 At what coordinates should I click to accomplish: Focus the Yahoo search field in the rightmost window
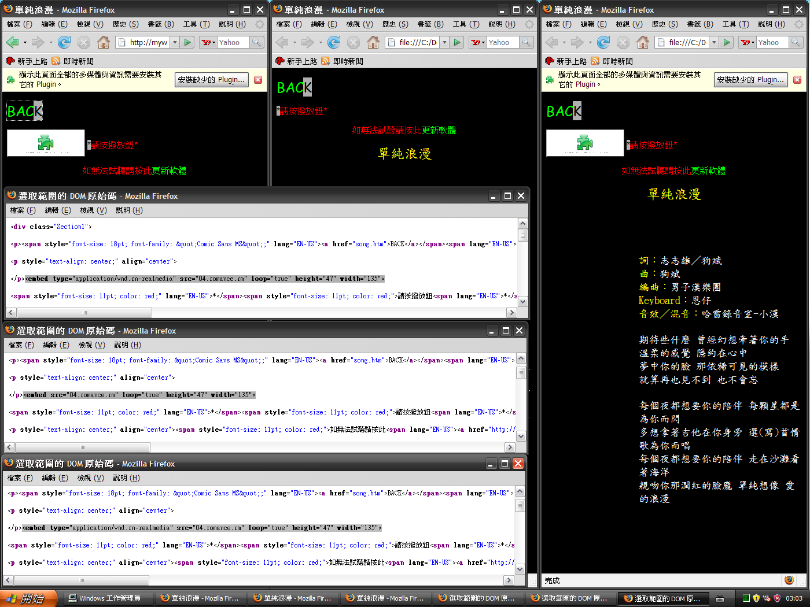coord(771,42)
